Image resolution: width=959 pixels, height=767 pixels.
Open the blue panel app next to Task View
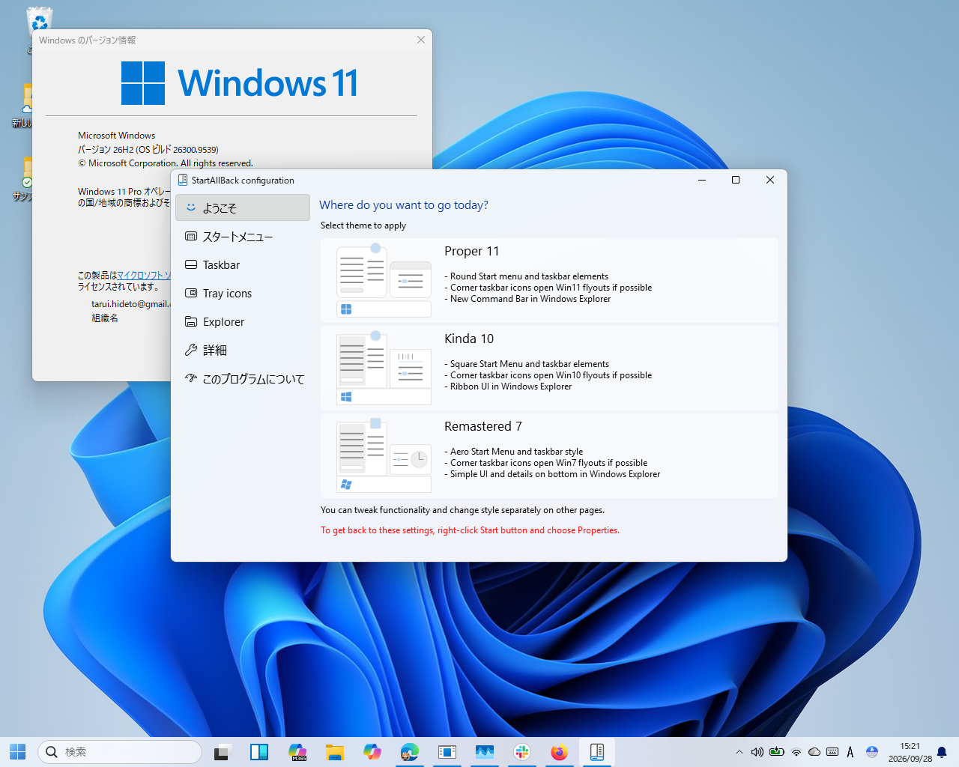[259, 752]
